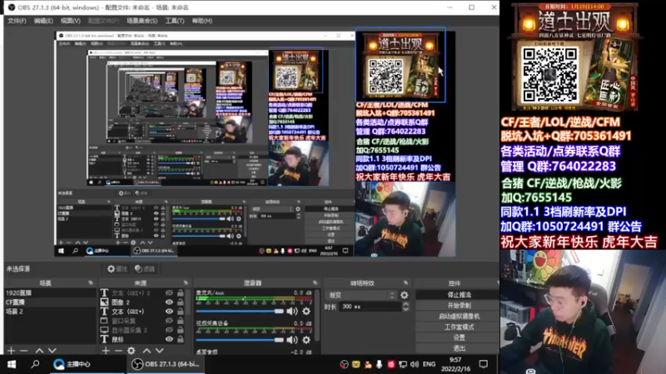Move source up in the sources list

(x=147, y=351)
